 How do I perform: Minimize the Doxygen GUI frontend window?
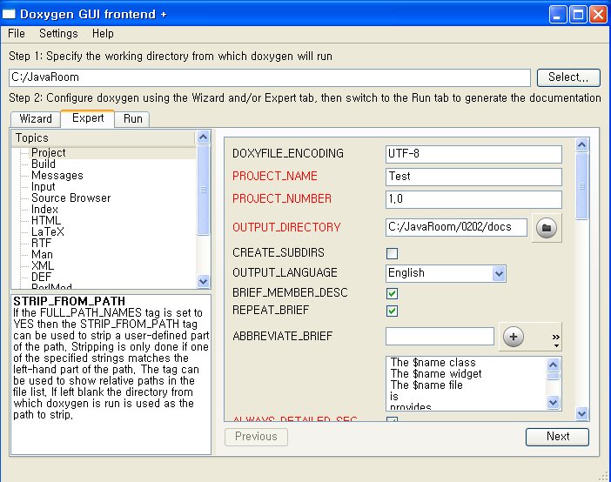pos(558,15)
